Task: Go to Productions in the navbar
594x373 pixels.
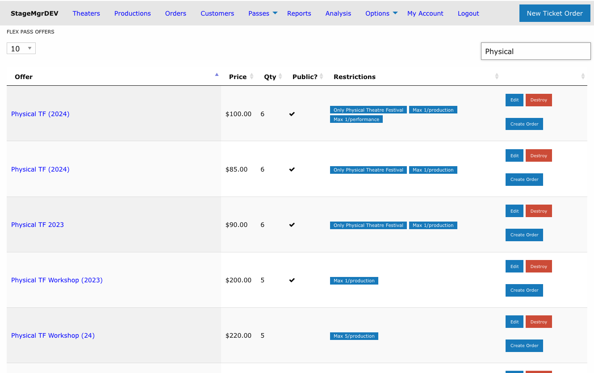Action: 133,13
